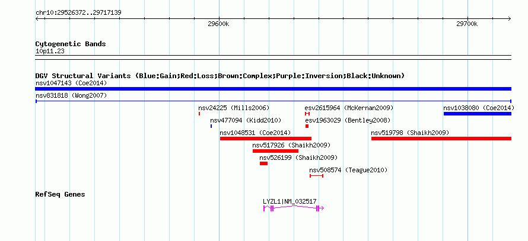
Task: Select the nsv526199 (Shaikh2009) label
Action: click(298, 158)
